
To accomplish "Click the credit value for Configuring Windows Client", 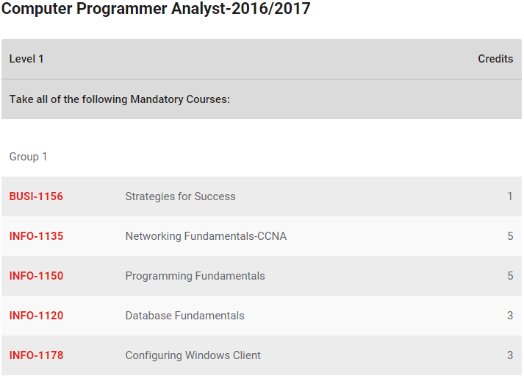I will (510, 355).
